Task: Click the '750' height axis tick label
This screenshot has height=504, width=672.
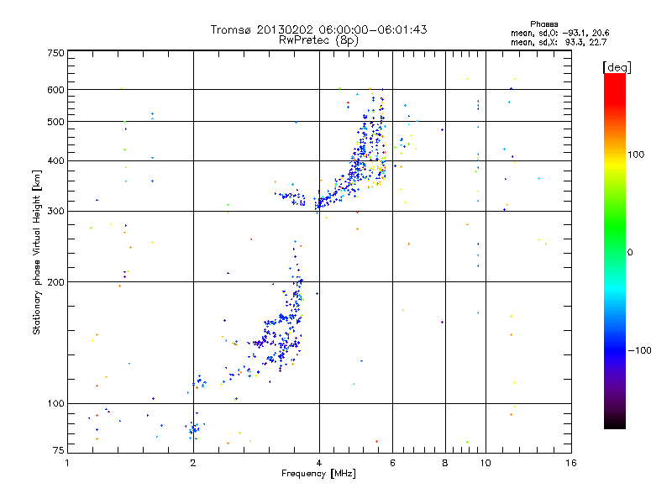Action: click(x=55, y=53)
